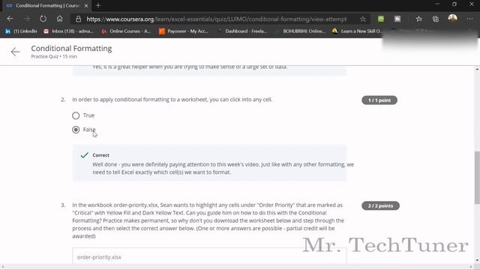Click the scrollbar down arrow
Viewport: 480px width, 270px height.
[x=477, y=260]
